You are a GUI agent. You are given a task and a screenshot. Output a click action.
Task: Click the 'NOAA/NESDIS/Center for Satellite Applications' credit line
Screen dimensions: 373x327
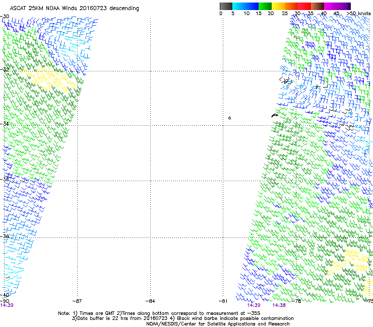[x=218, y=324]
